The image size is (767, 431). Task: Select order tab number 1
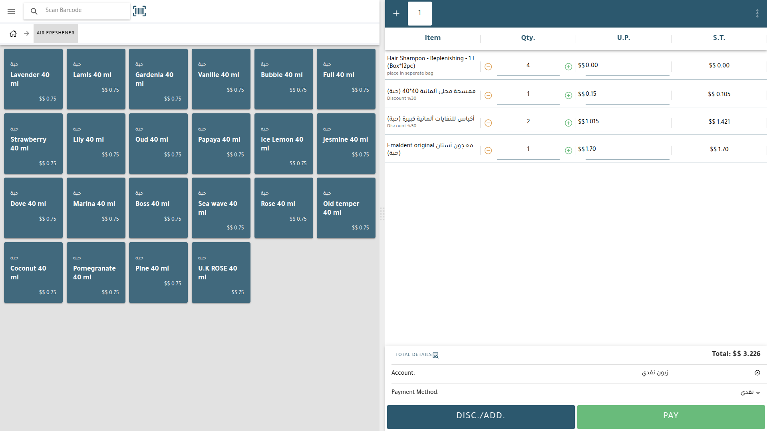tap(419, 14)
